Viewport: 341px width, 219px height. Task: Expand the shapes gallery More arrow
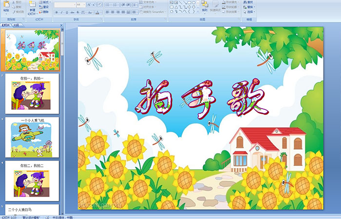pos(198,11)
